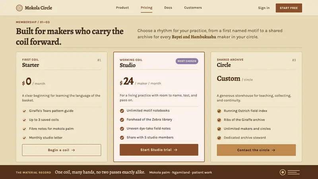Click checkmark beside Up to 3 saved coils
The image size is (318, 179).
coord(24,120)
